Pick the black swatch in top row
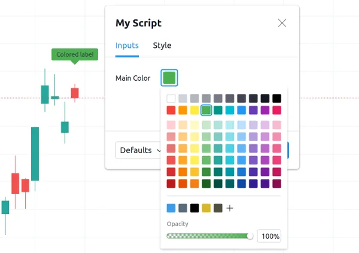Viewport: 359px width, 253px height. (276, 98)
